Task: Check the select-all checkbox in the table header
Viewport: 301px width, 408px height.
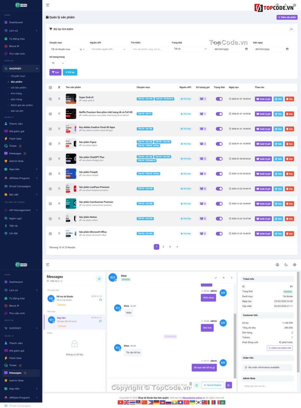Action: click(50, 87)
